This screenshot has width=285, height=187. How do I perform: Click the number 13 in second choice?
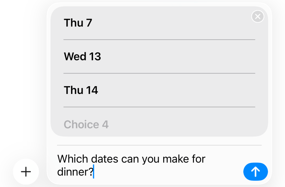coord(95,57)
